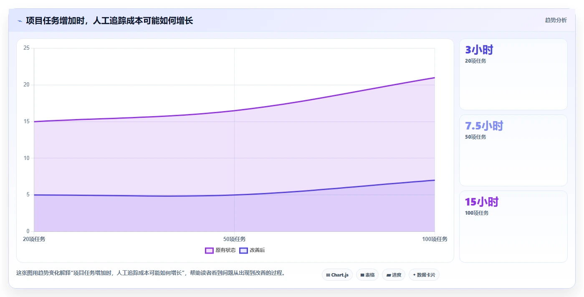
Task: Click the 20项任务 x-axis label
Action: coord(34,239)
